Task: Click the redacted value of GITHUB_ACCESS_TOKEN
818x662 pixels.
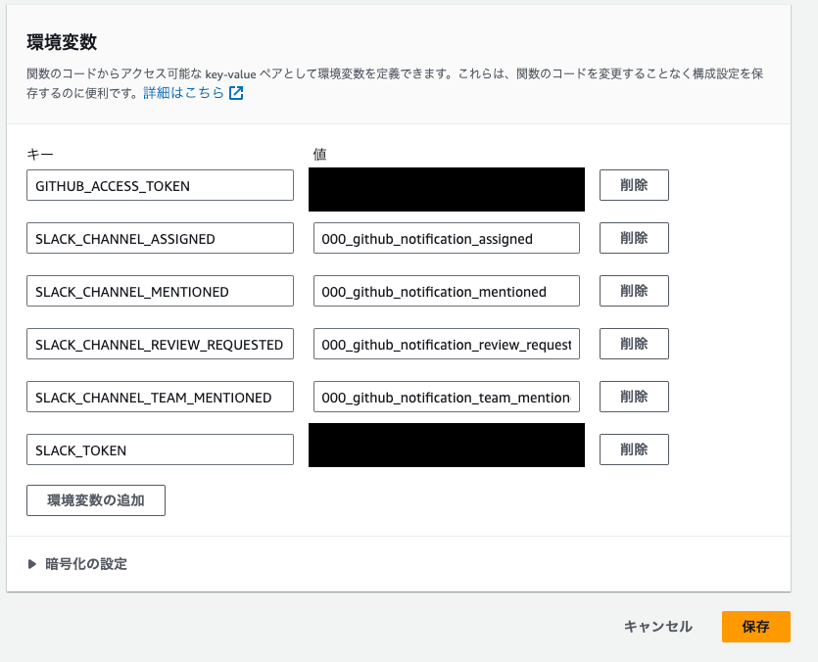Action: (x=446, y=189)
